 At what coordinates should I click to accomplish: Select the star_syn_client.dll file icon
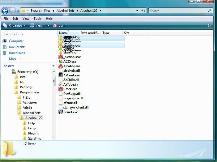61,108
